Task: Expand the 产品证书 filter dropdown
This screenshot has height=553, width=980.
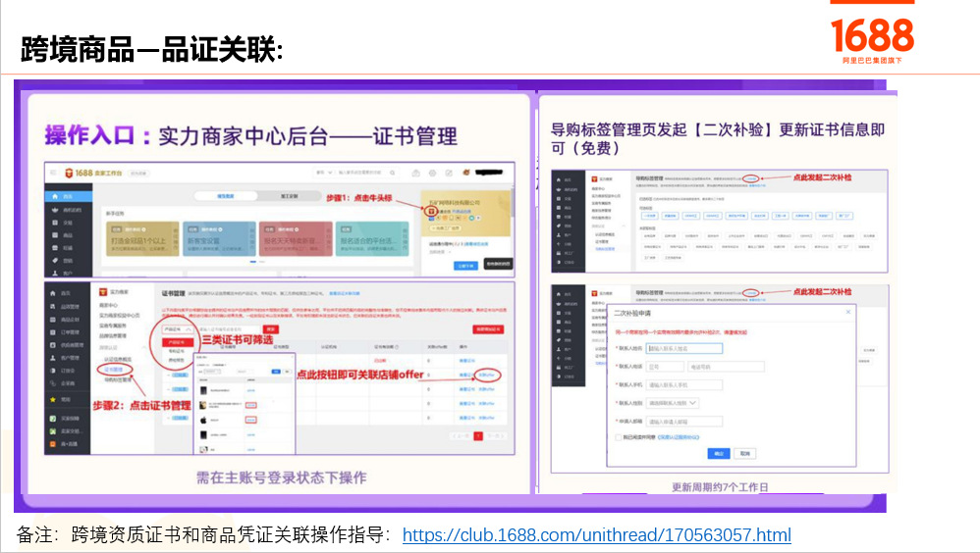Action: (178, 328)
